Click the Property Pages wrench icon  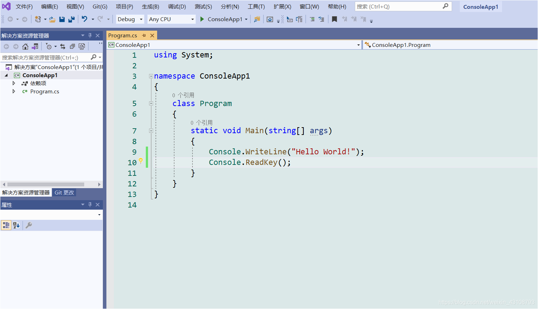point(29,225)
